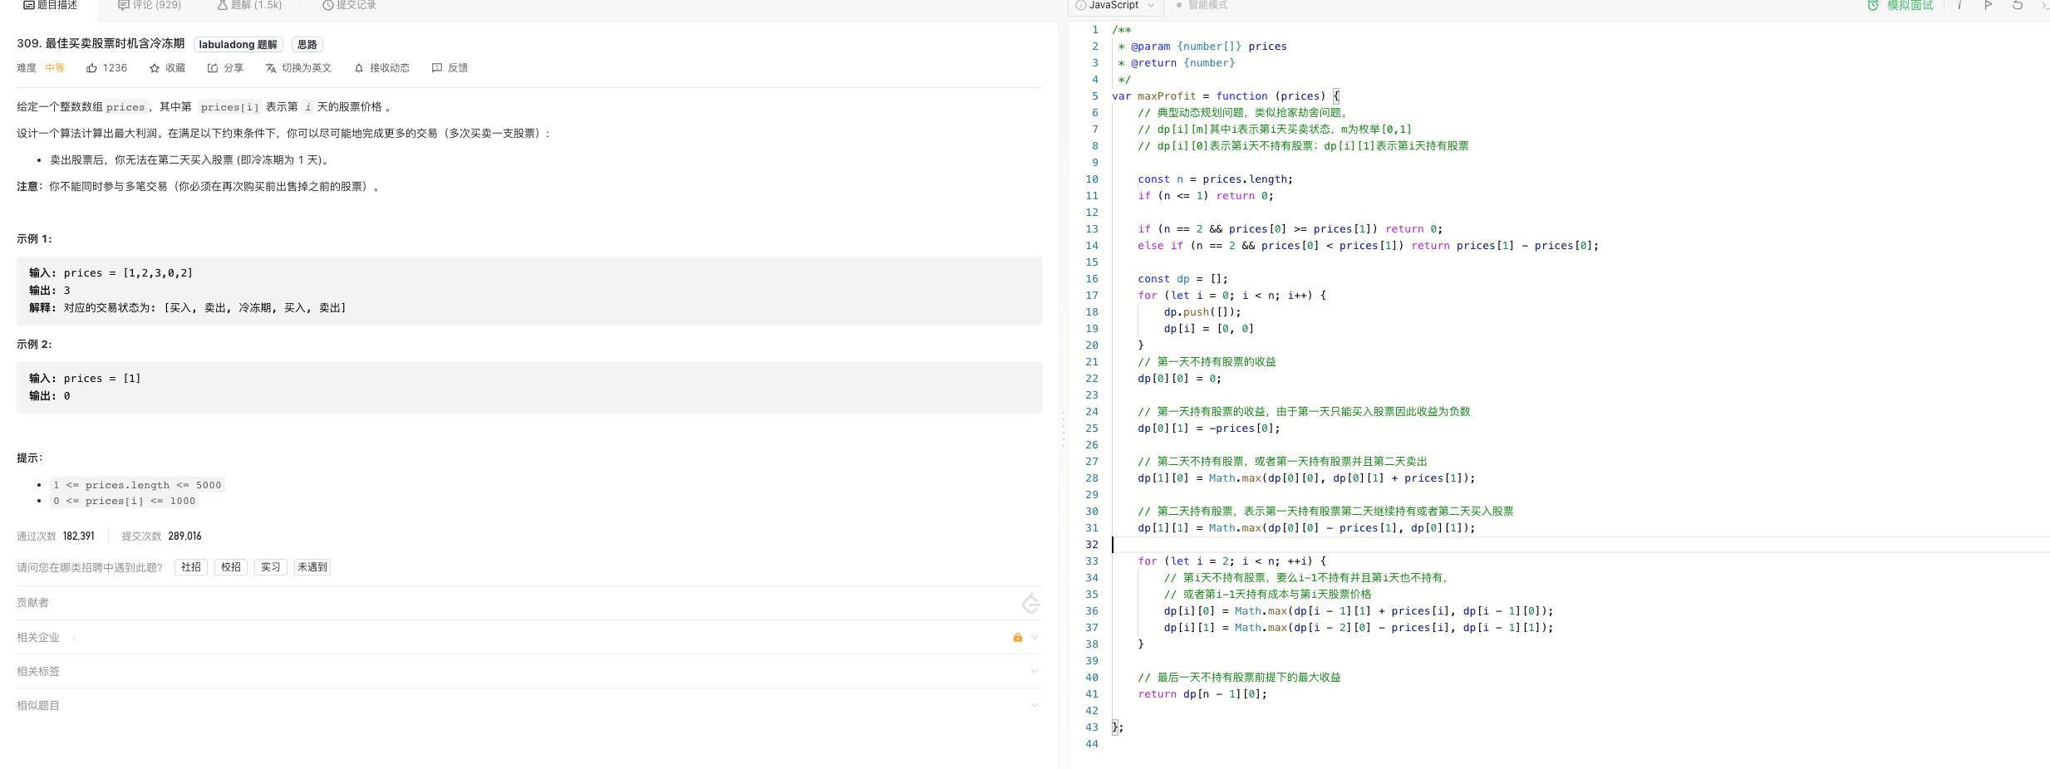2050x769 pixels.
Task: Click the alarm clock icon for 模拟面试
Action: tap(1873, 5)
